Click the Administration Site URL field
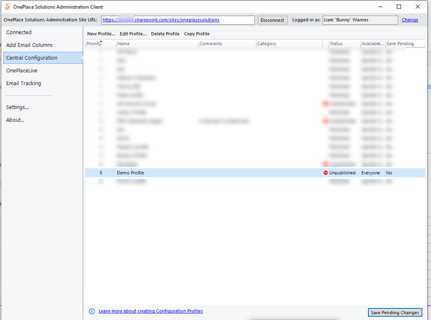The image size is (431, 320). point(178,20)
